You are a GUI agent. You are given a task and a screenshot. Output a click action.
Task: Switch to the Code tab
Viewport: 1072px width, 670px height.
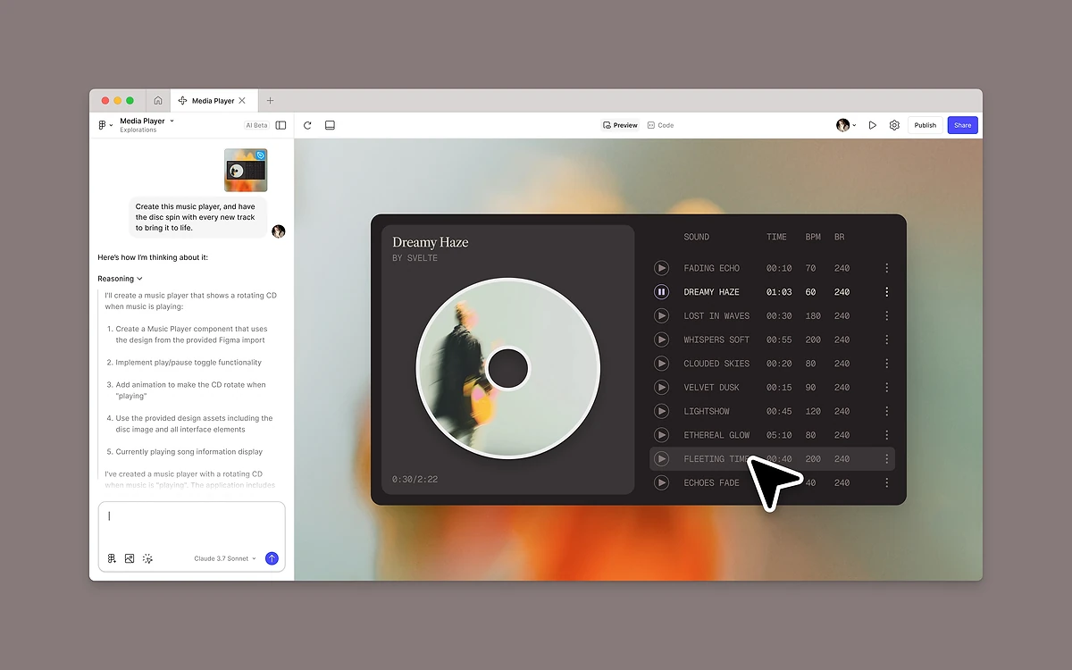(x=661, y=125)
